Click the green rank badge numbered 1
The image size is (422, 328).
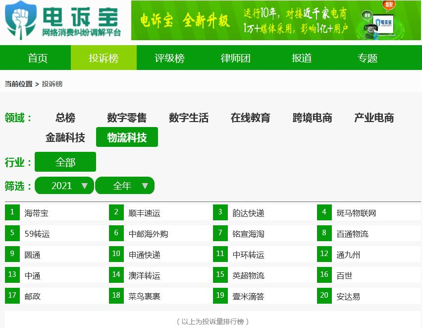pos(12,212)
